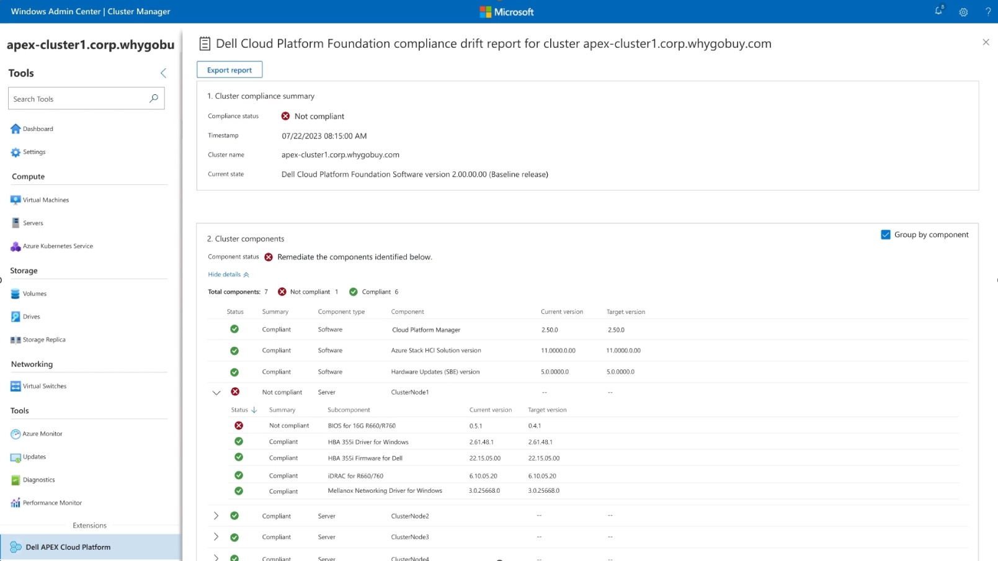Collapse the ClusterNode1 row
The width and height of the screenshot is (998, 561).
[x=216, y=392]
